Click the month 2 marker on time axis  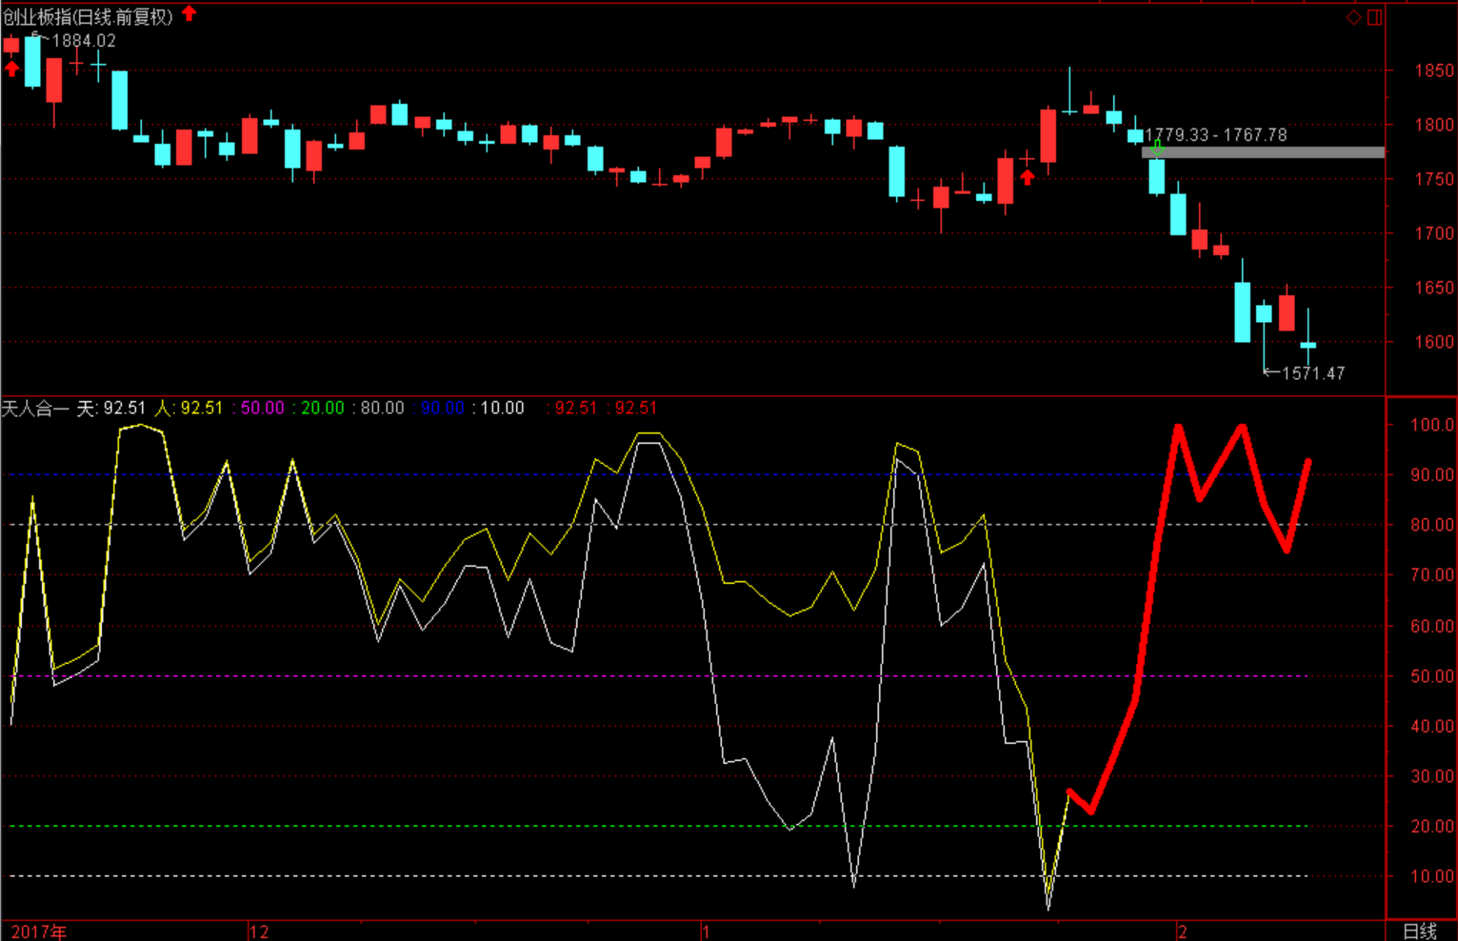click(1182, 931)
